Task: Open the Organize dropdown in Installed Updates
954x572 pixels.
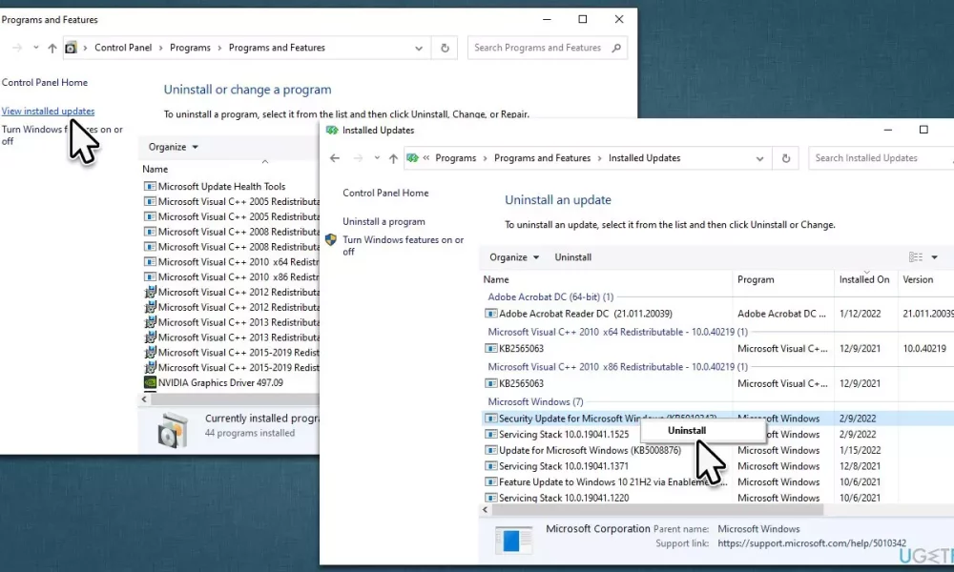Action: click(x=514, y=257)
